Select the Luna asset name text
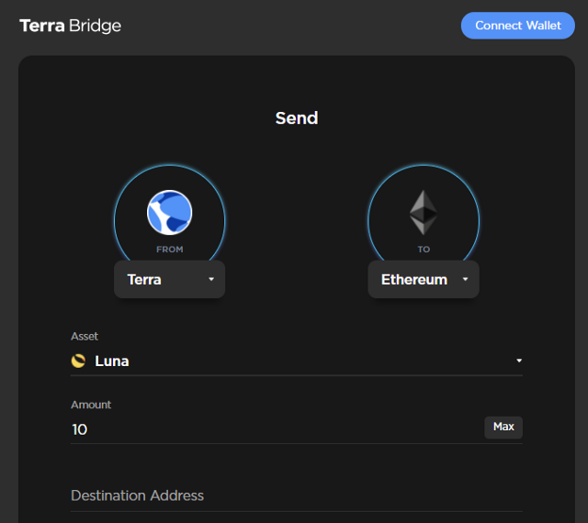588x523 pixels. click(112, 361)
